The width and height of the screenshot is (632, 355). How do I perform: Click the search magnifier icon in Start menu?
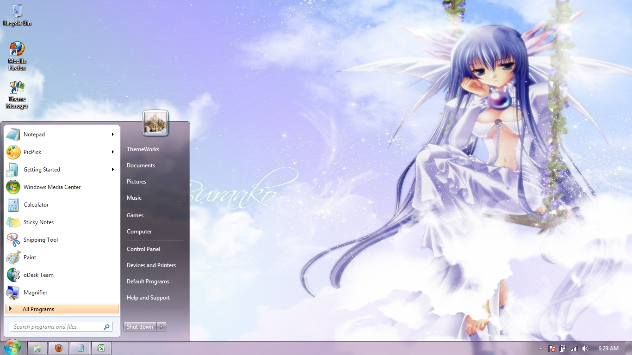tap(106, 327)
